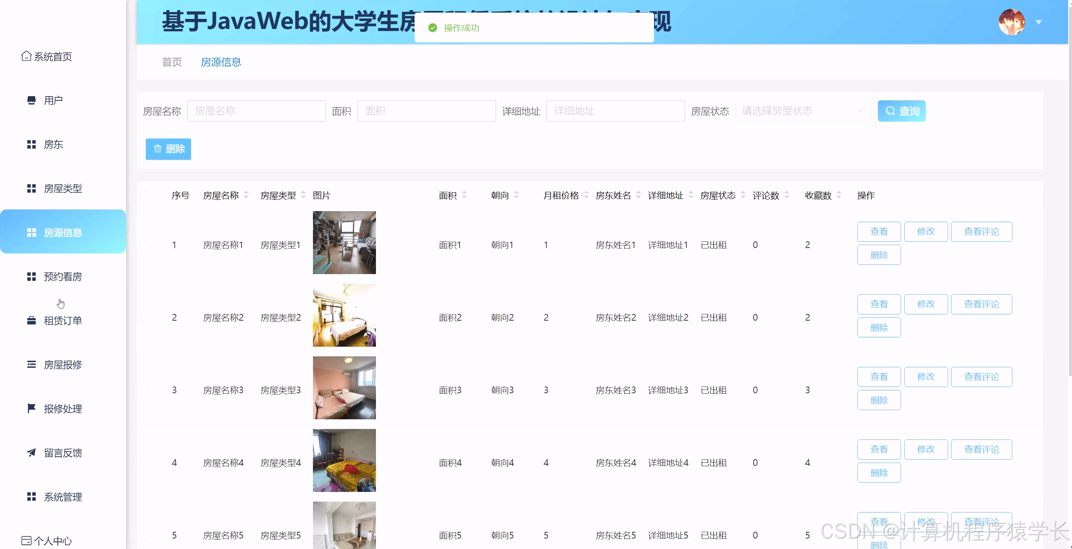The width and height of the screenshot is (1072, 549).
Task: Click the grid icon beside 房屋类型
Action: pos(32,188)
